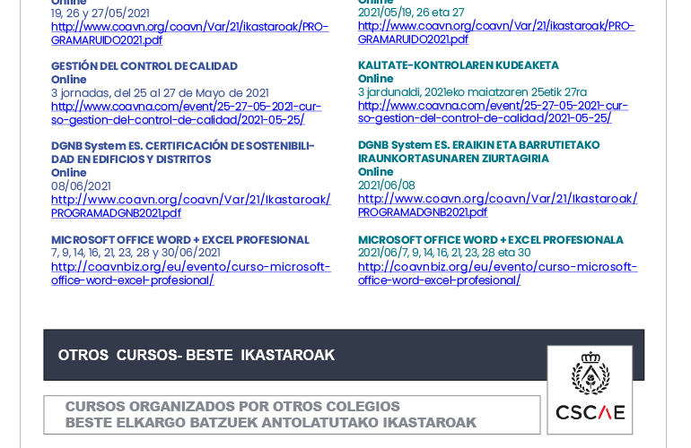Open gestion-del-control-de-calidad link under GESTIÓN DEL CONTROL
Screen dimensions: 691x448
click(186, 113)
